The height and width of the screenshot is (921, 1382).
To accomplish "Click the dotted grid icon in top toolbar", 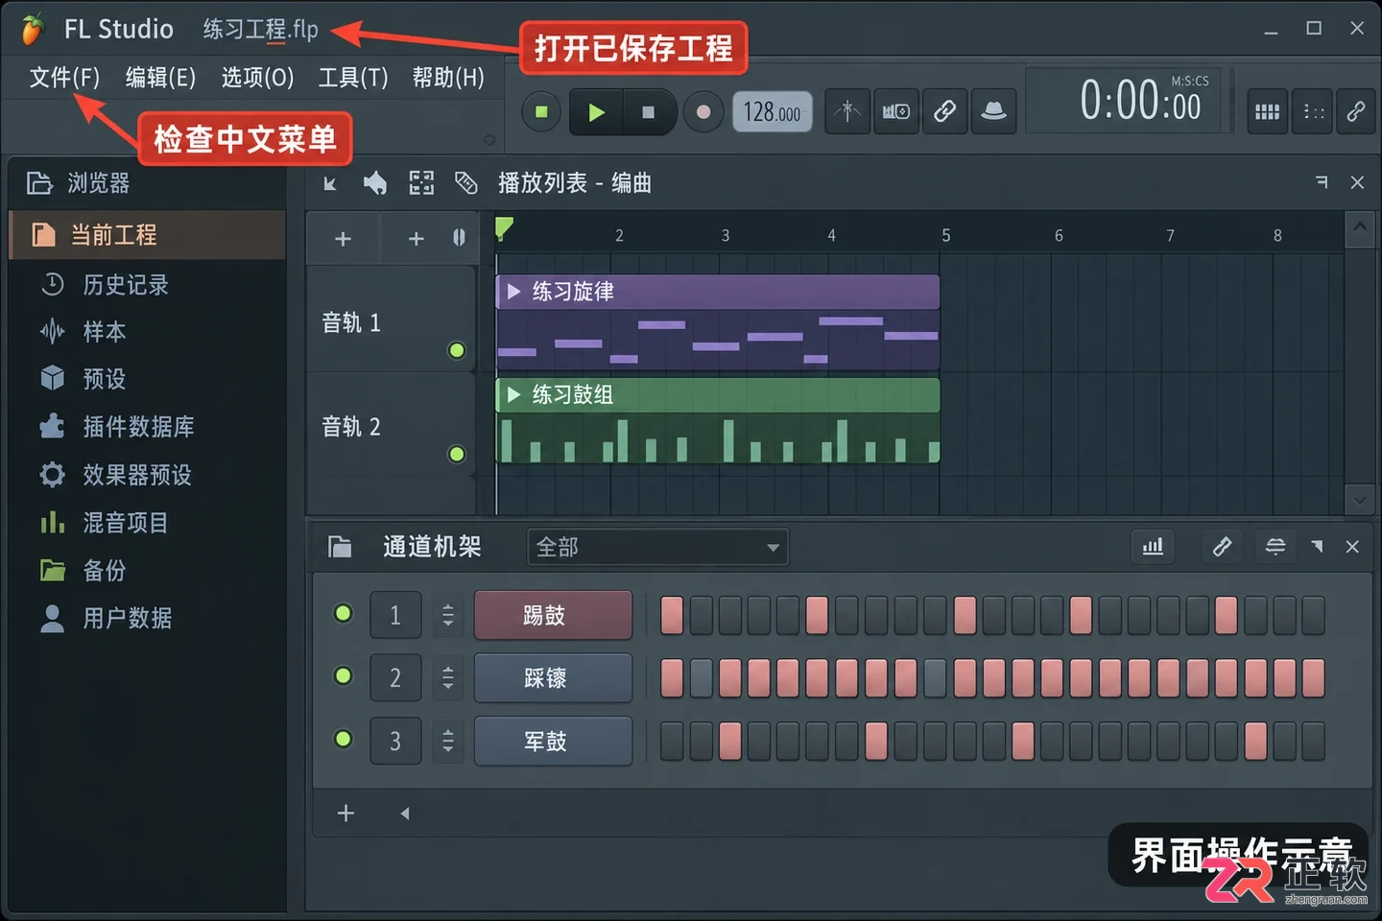I will click(x=1313, y=111).
